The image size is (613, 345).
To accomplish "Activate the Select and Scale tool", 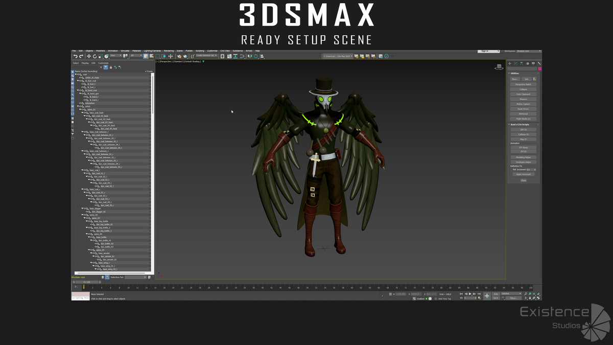I will 101,56.
